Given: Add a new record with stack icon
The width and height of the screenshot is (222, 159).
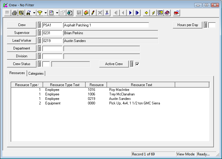Looking at the screenshot, I should click(86, 13).
